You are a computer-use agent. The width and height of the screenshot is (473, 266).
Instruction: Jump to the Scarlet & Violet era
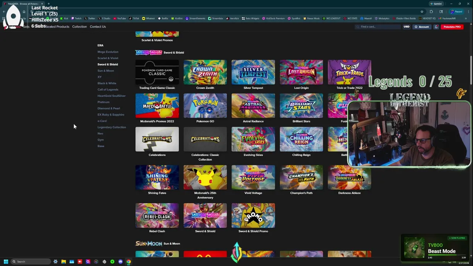click(x=108, y=58)
